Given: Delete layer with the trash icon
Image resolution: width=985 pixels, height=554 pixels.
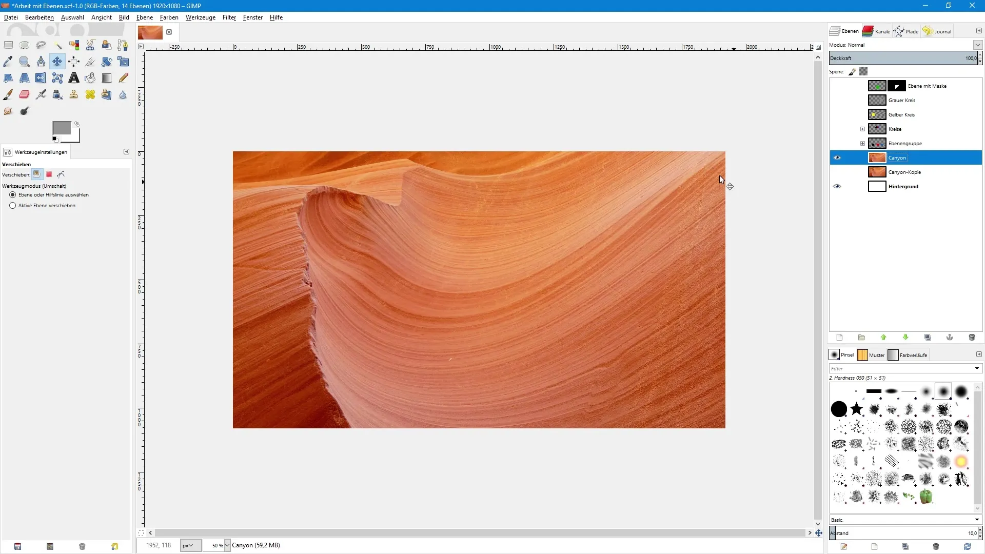Looking at the screenshot, I should [x=972, y=338].
